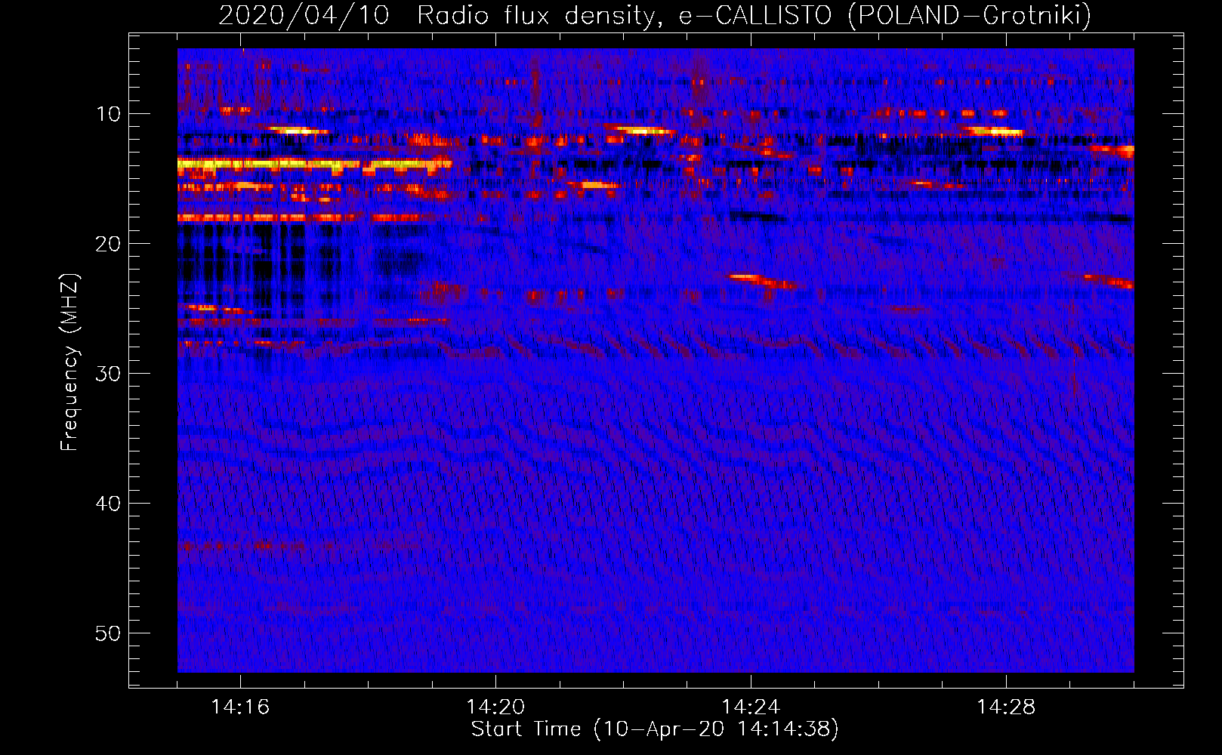The width and height of the screenshot is (1222, 755).
Task: Click the 14:28 time tick label
Action: (x=1006, y=707)
